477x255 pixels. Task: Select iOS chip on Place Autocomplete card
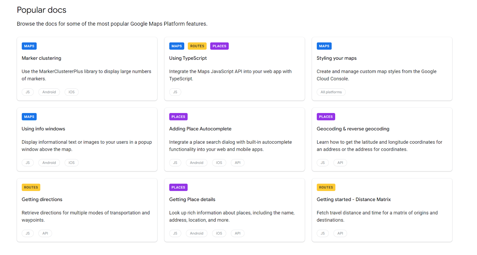(219, 163)
